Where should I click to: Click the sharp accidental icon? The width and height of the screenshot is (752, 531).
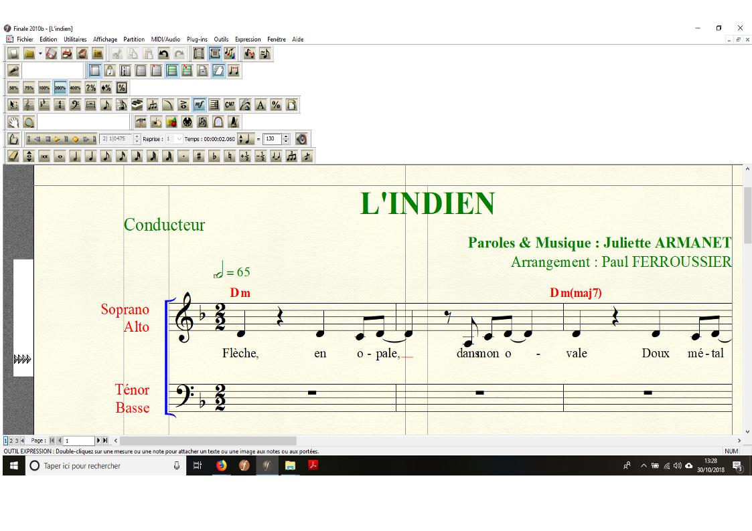click(199, 156)
